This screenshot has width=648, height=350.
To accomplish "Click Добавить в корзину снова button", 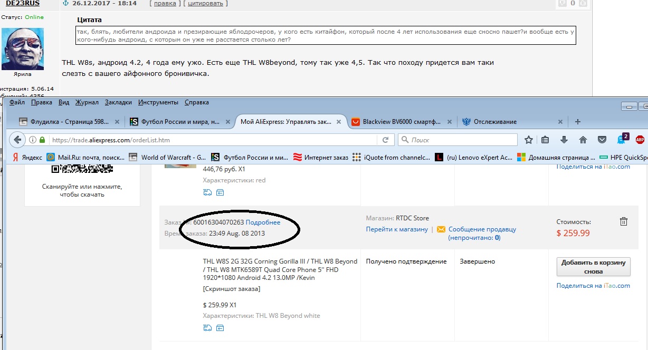I will (x=593, y=267).
